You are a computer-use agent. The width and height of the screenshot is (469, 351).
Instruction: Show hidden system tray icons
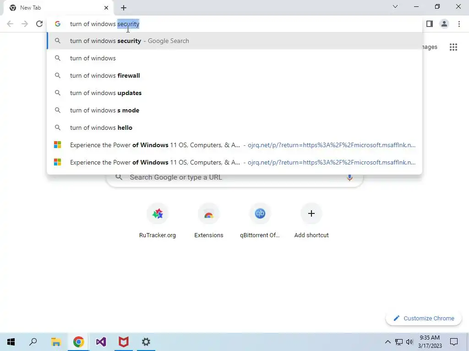click(x=387, y=342)
